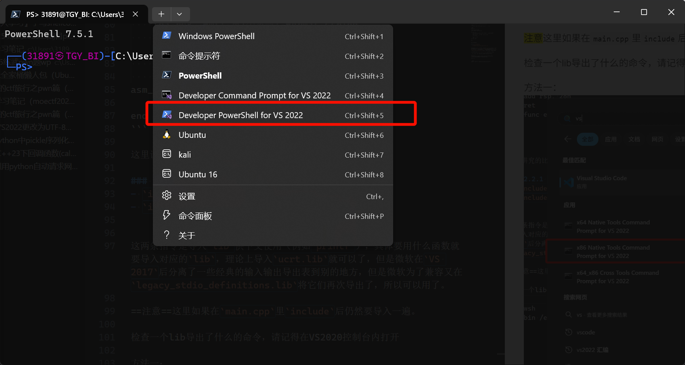This screenshot has height=365, width=685.
Task: Click the Windows PowerShell profile icon
Action: click(x=167, y=36)
